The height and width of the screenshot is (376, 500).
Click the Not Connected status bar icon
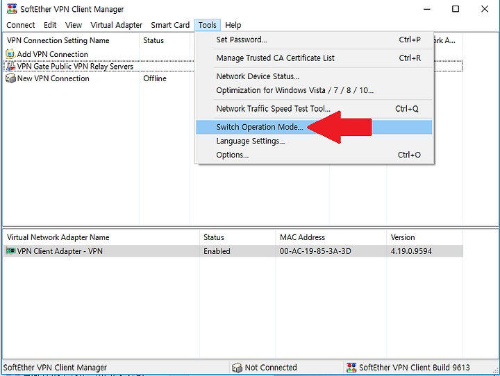[x=237, y=368]
